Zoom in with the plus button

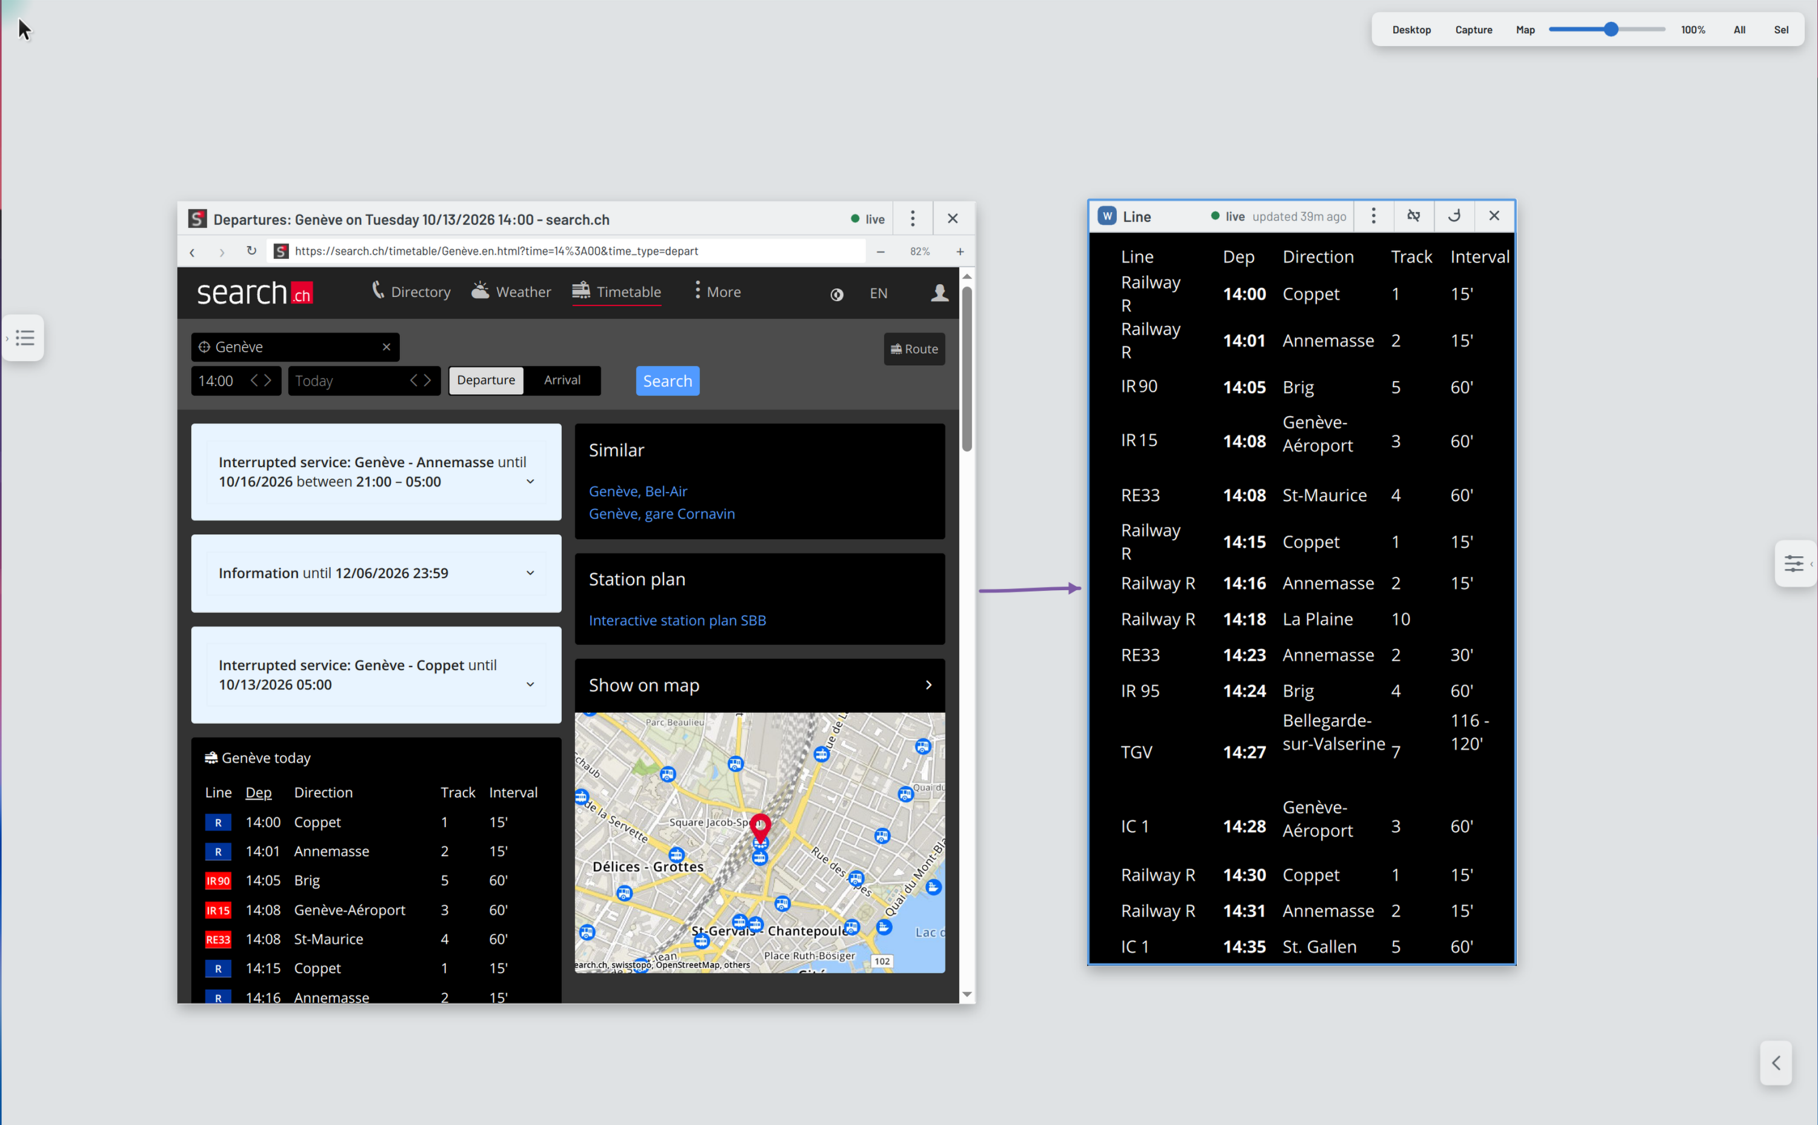click(960, 251)
